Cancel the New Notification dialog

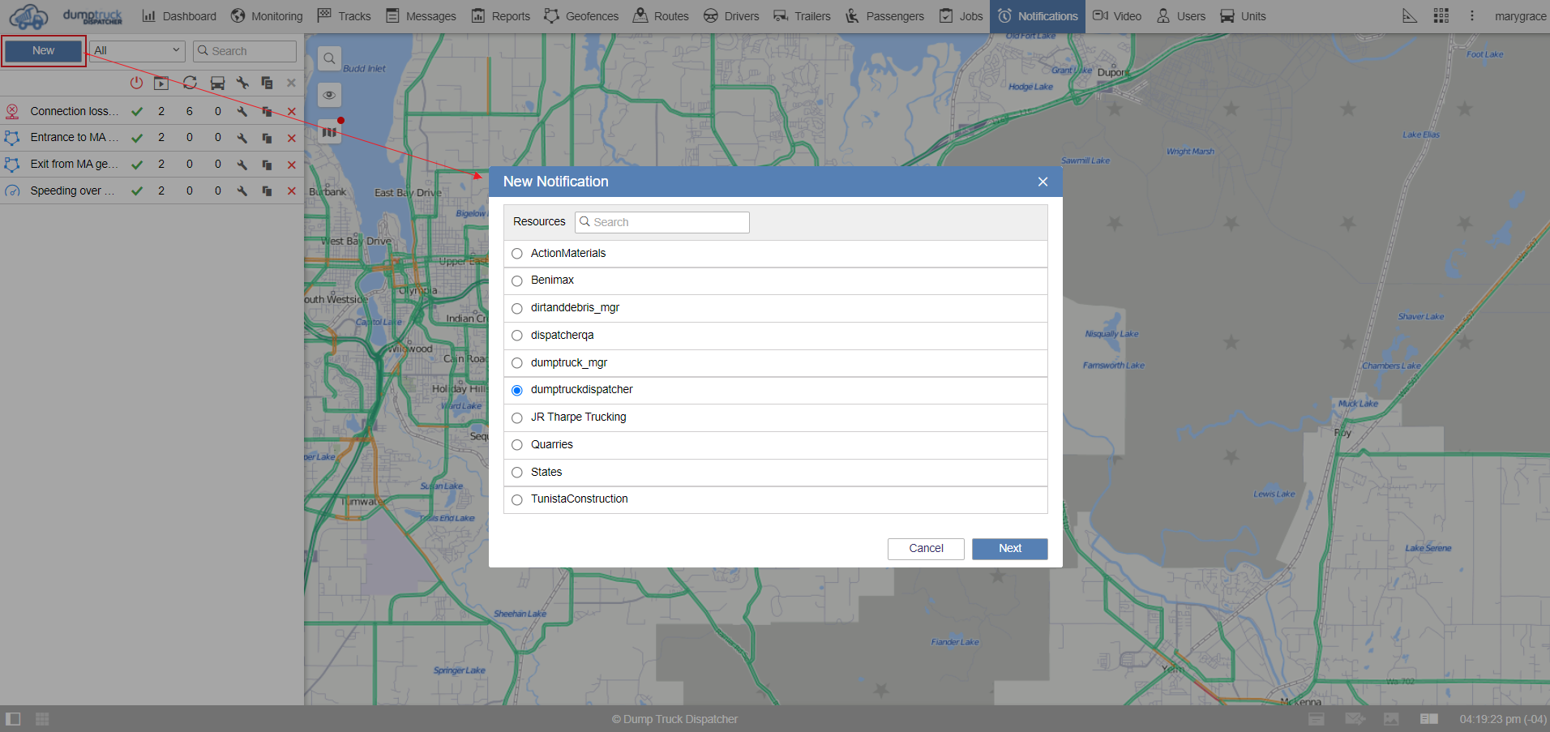(x=926, y=549)
